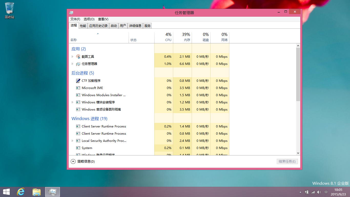Viewport: 350px width, 197px height.
Task: Click the Task Manager taskbar button
Action: pyautogui.click(x=53, y=192)
